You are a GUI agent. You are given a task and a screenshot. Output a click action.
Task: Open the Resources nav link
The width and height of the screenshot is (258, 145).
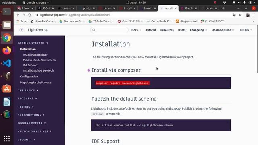coord(167,30)
